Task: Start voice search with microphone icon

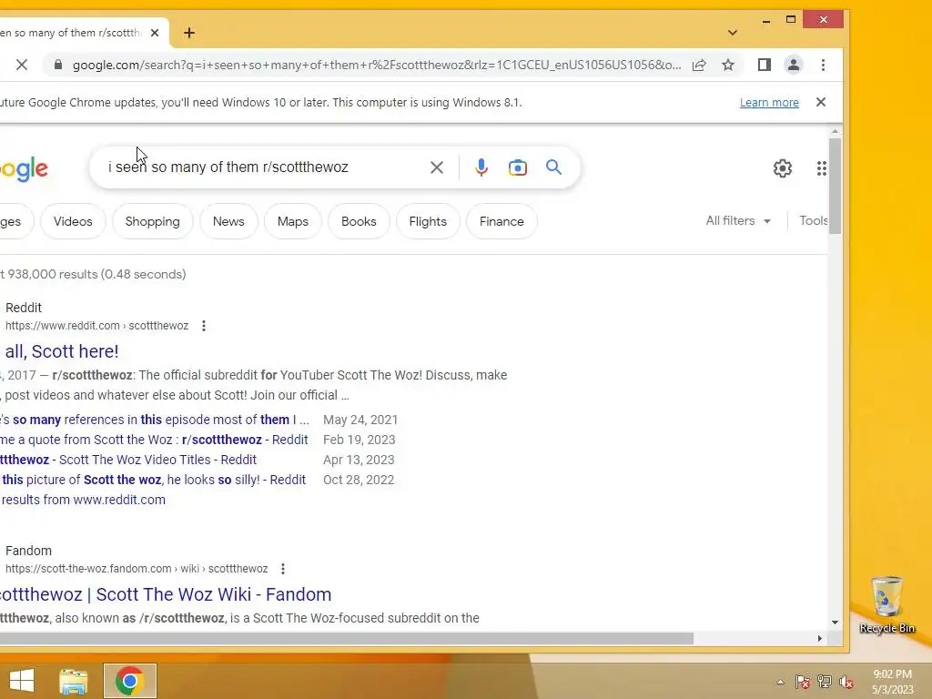Action: (481, 167)
